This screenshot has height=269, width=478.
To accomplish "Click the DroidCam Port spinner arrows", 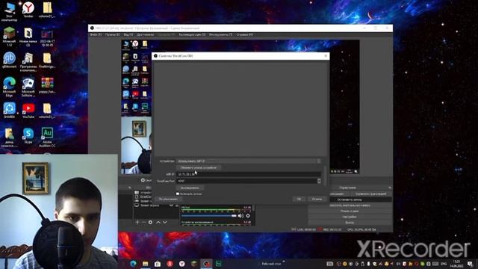I will [319, 181].
